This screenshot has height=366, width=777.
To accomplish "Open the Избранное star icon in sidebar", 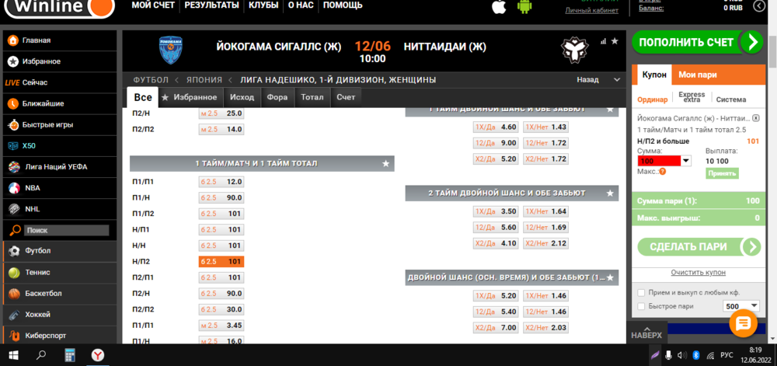I will pos(13,61).
